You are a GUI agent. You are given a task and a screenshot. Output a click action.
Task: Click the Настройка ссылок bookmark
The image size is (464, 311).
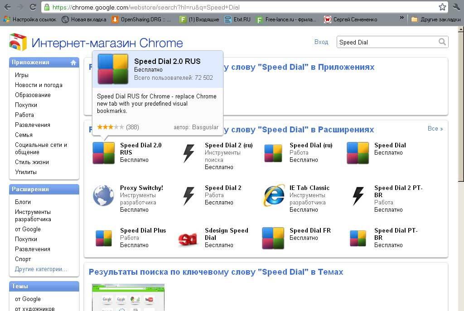29,19
